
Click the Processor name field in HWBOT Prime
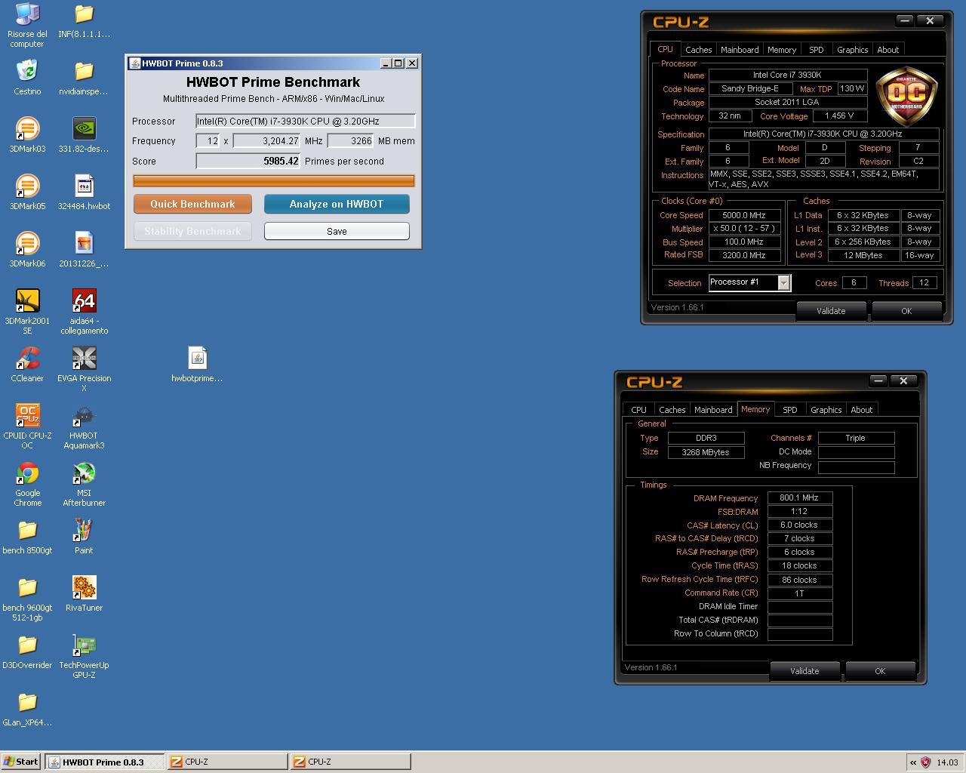[x=306, y=121]
